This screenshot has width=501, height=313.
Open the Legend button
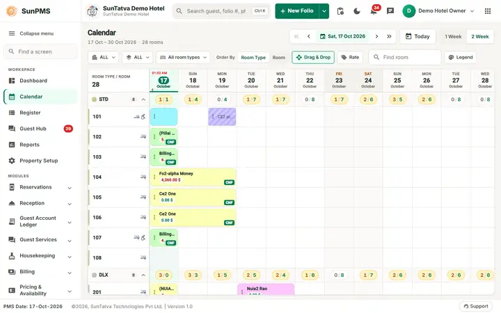[x=461, y=58]
